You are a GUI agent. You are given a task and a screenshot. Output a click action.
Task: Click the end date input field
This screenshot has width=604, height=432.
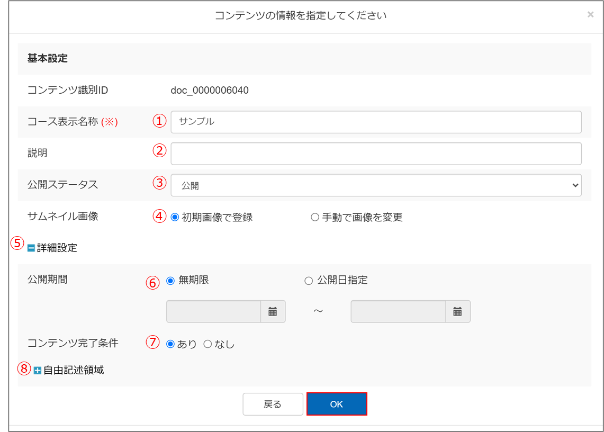[x=398, y=311]
